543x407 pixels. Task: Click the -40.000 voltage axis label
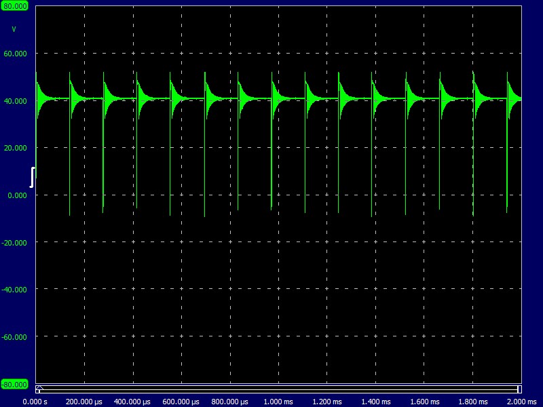pyautogui.click(x=14, y=290)
